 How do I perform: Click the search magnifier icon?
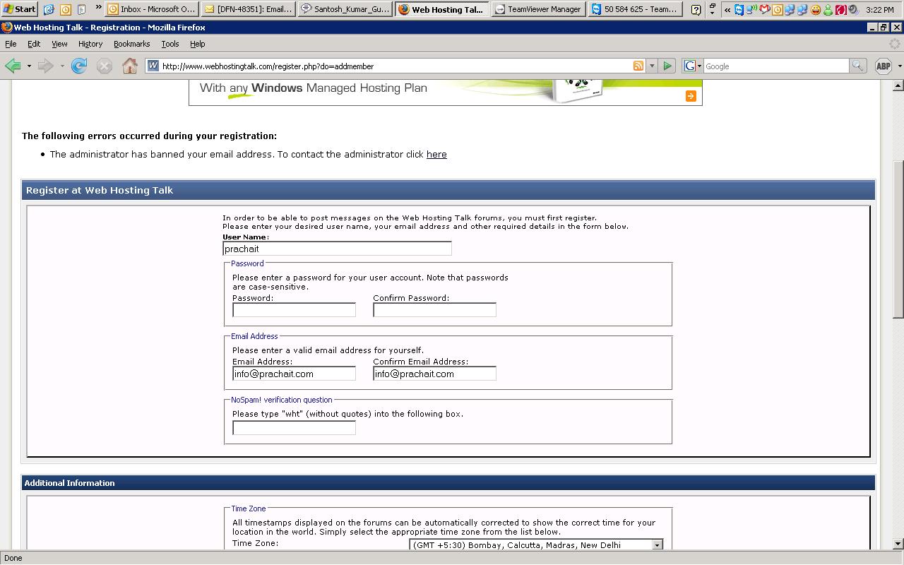[857, 66]
